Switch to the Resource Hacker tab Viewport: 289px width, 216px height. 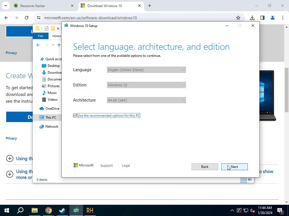point(44,6)
